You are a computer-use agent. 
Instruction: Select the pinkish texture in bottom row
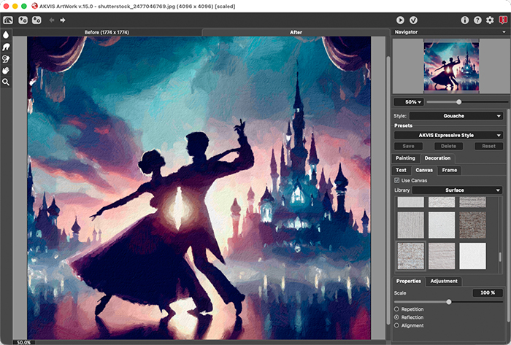442,256
